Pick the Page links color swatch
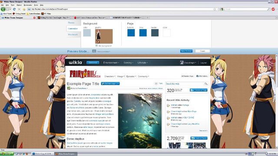 [x=143, y=33]
